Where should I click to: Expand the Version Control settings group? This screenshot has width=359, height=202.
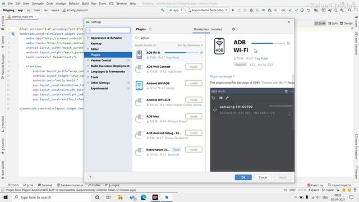[88, 60]
